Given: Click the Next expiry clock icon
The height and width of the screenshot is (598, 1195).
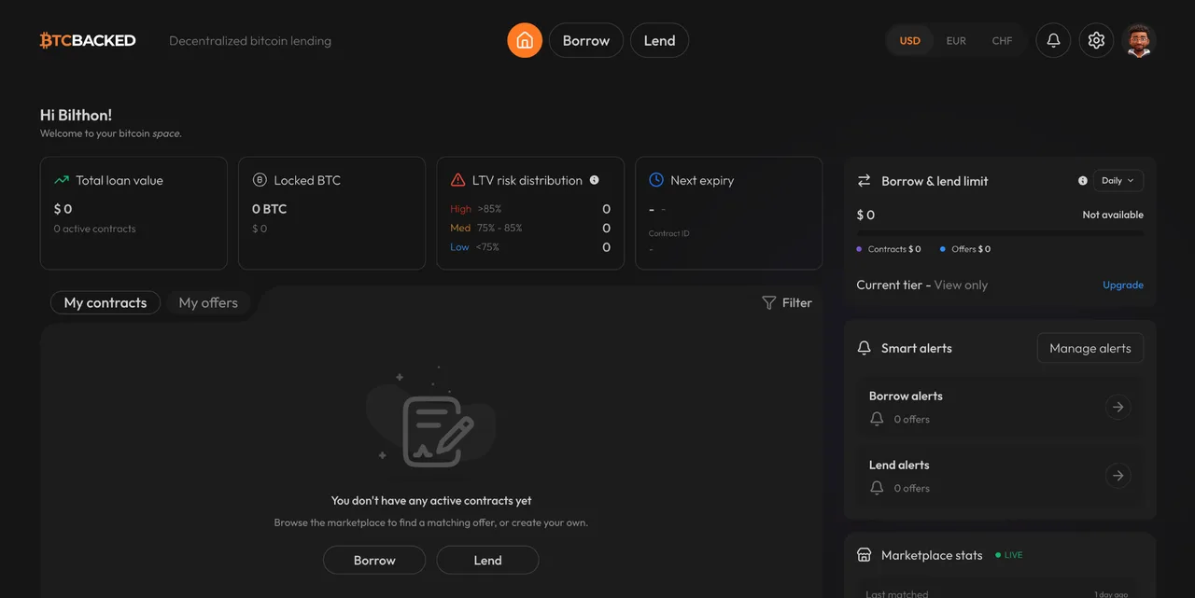Looking at the screenshot, I should coord(656,179).
